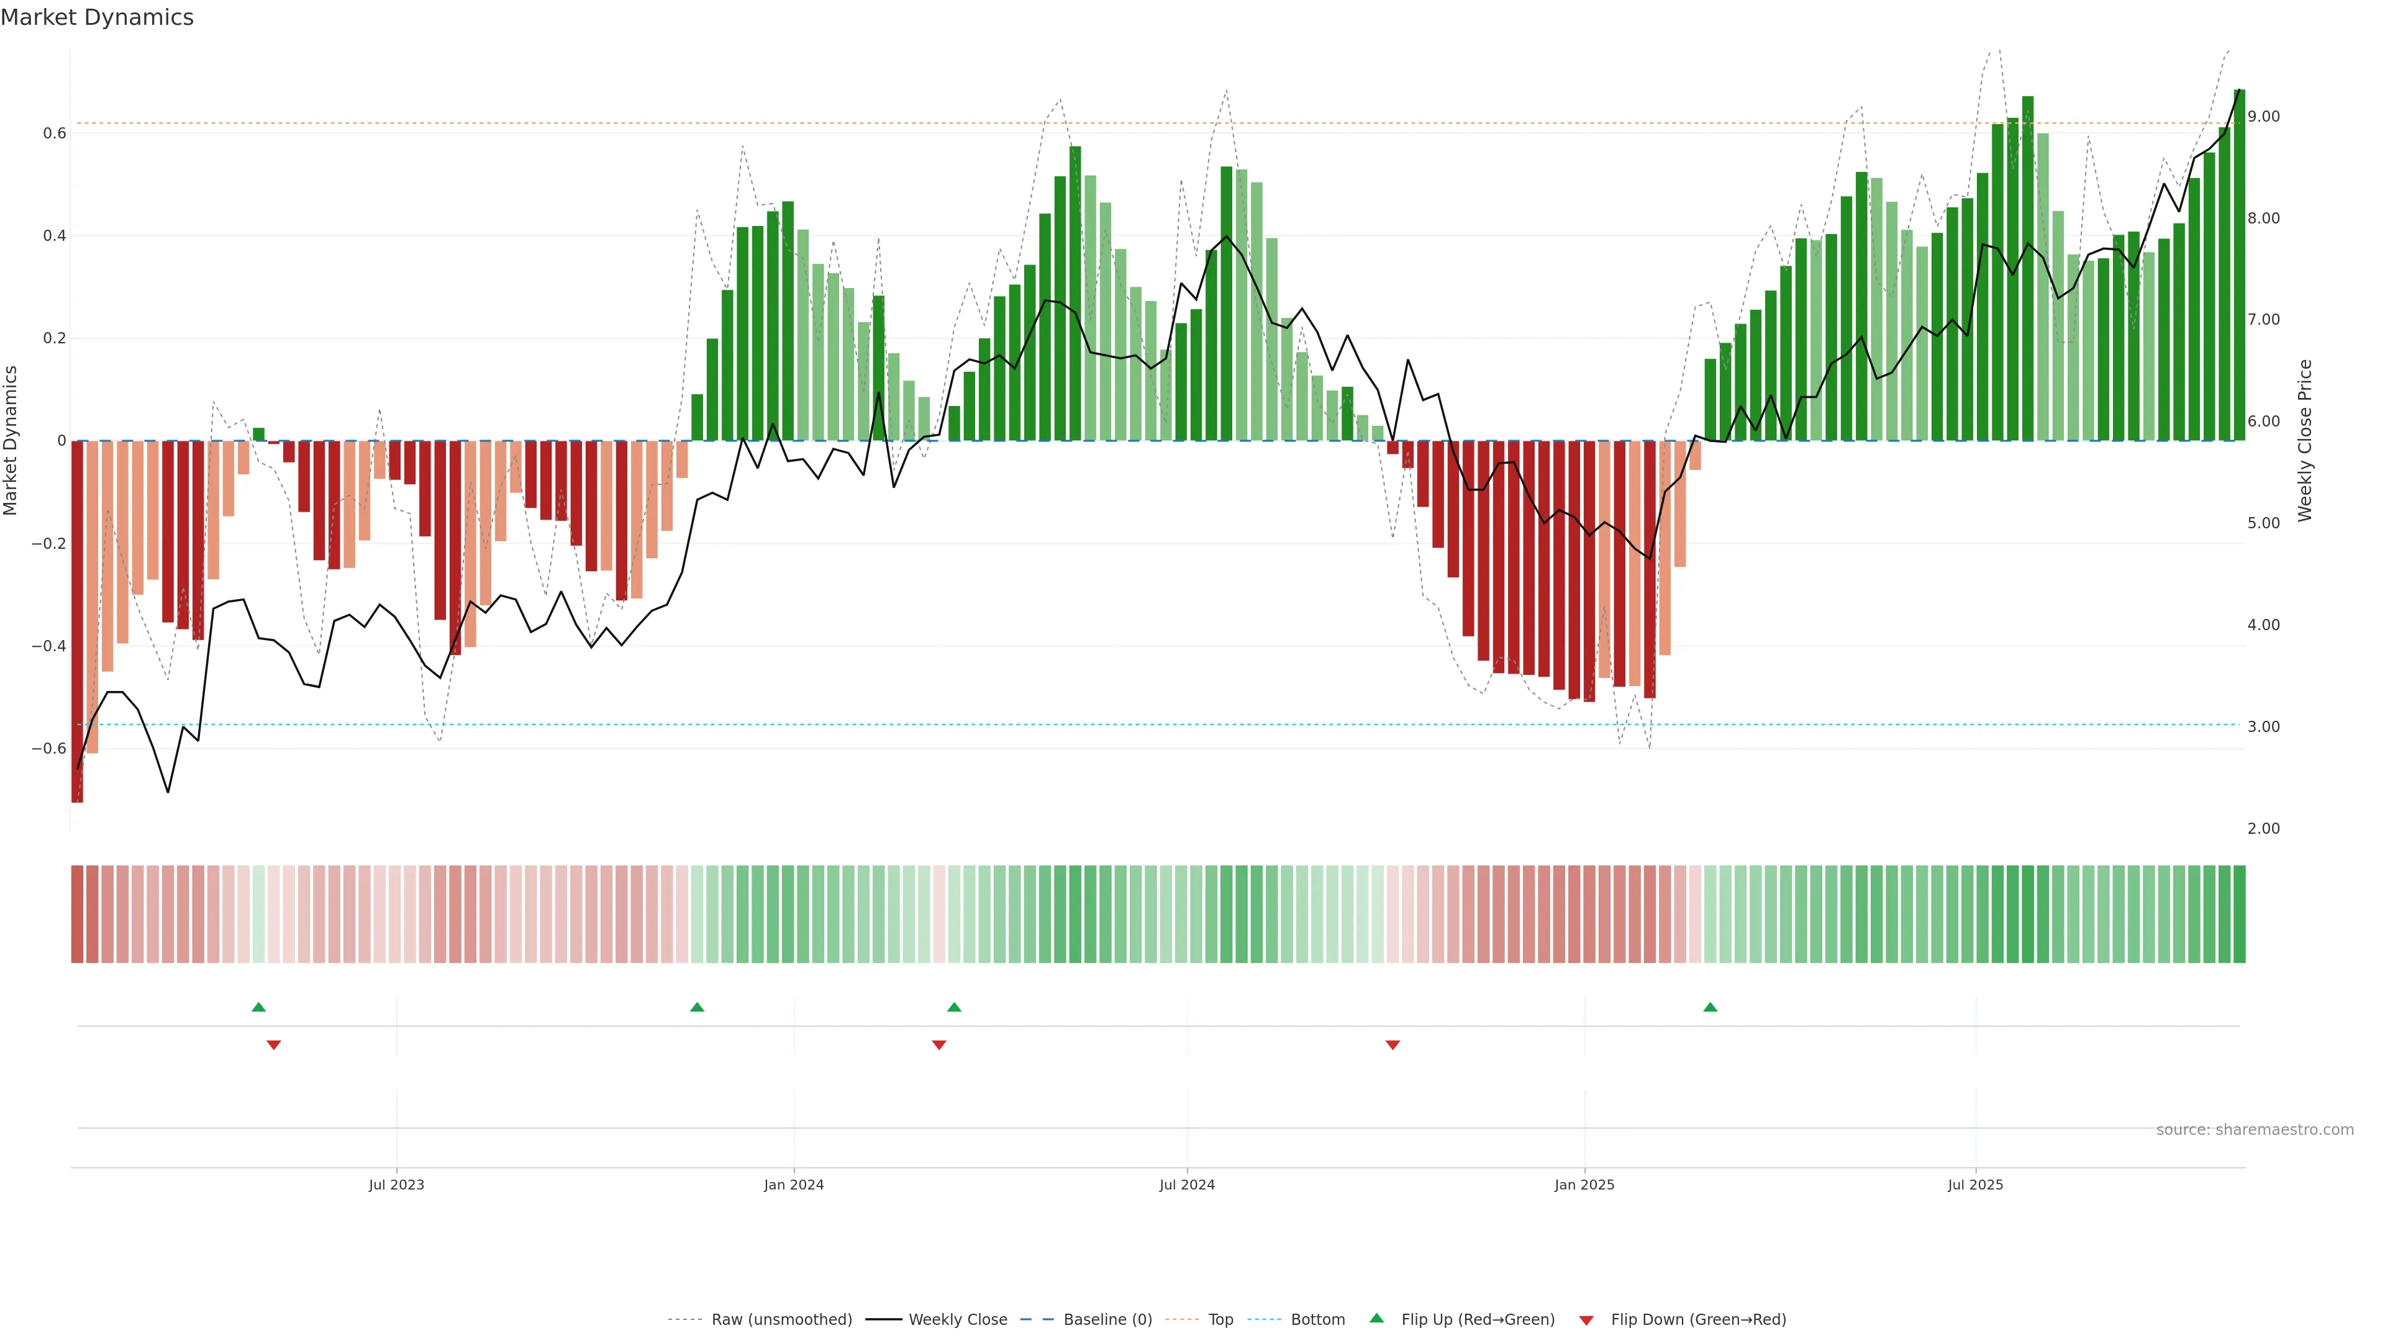Click the Jan 2024 x-axis label
The width and height of the screenshot is (2385, 1341).
point(794,1185)
